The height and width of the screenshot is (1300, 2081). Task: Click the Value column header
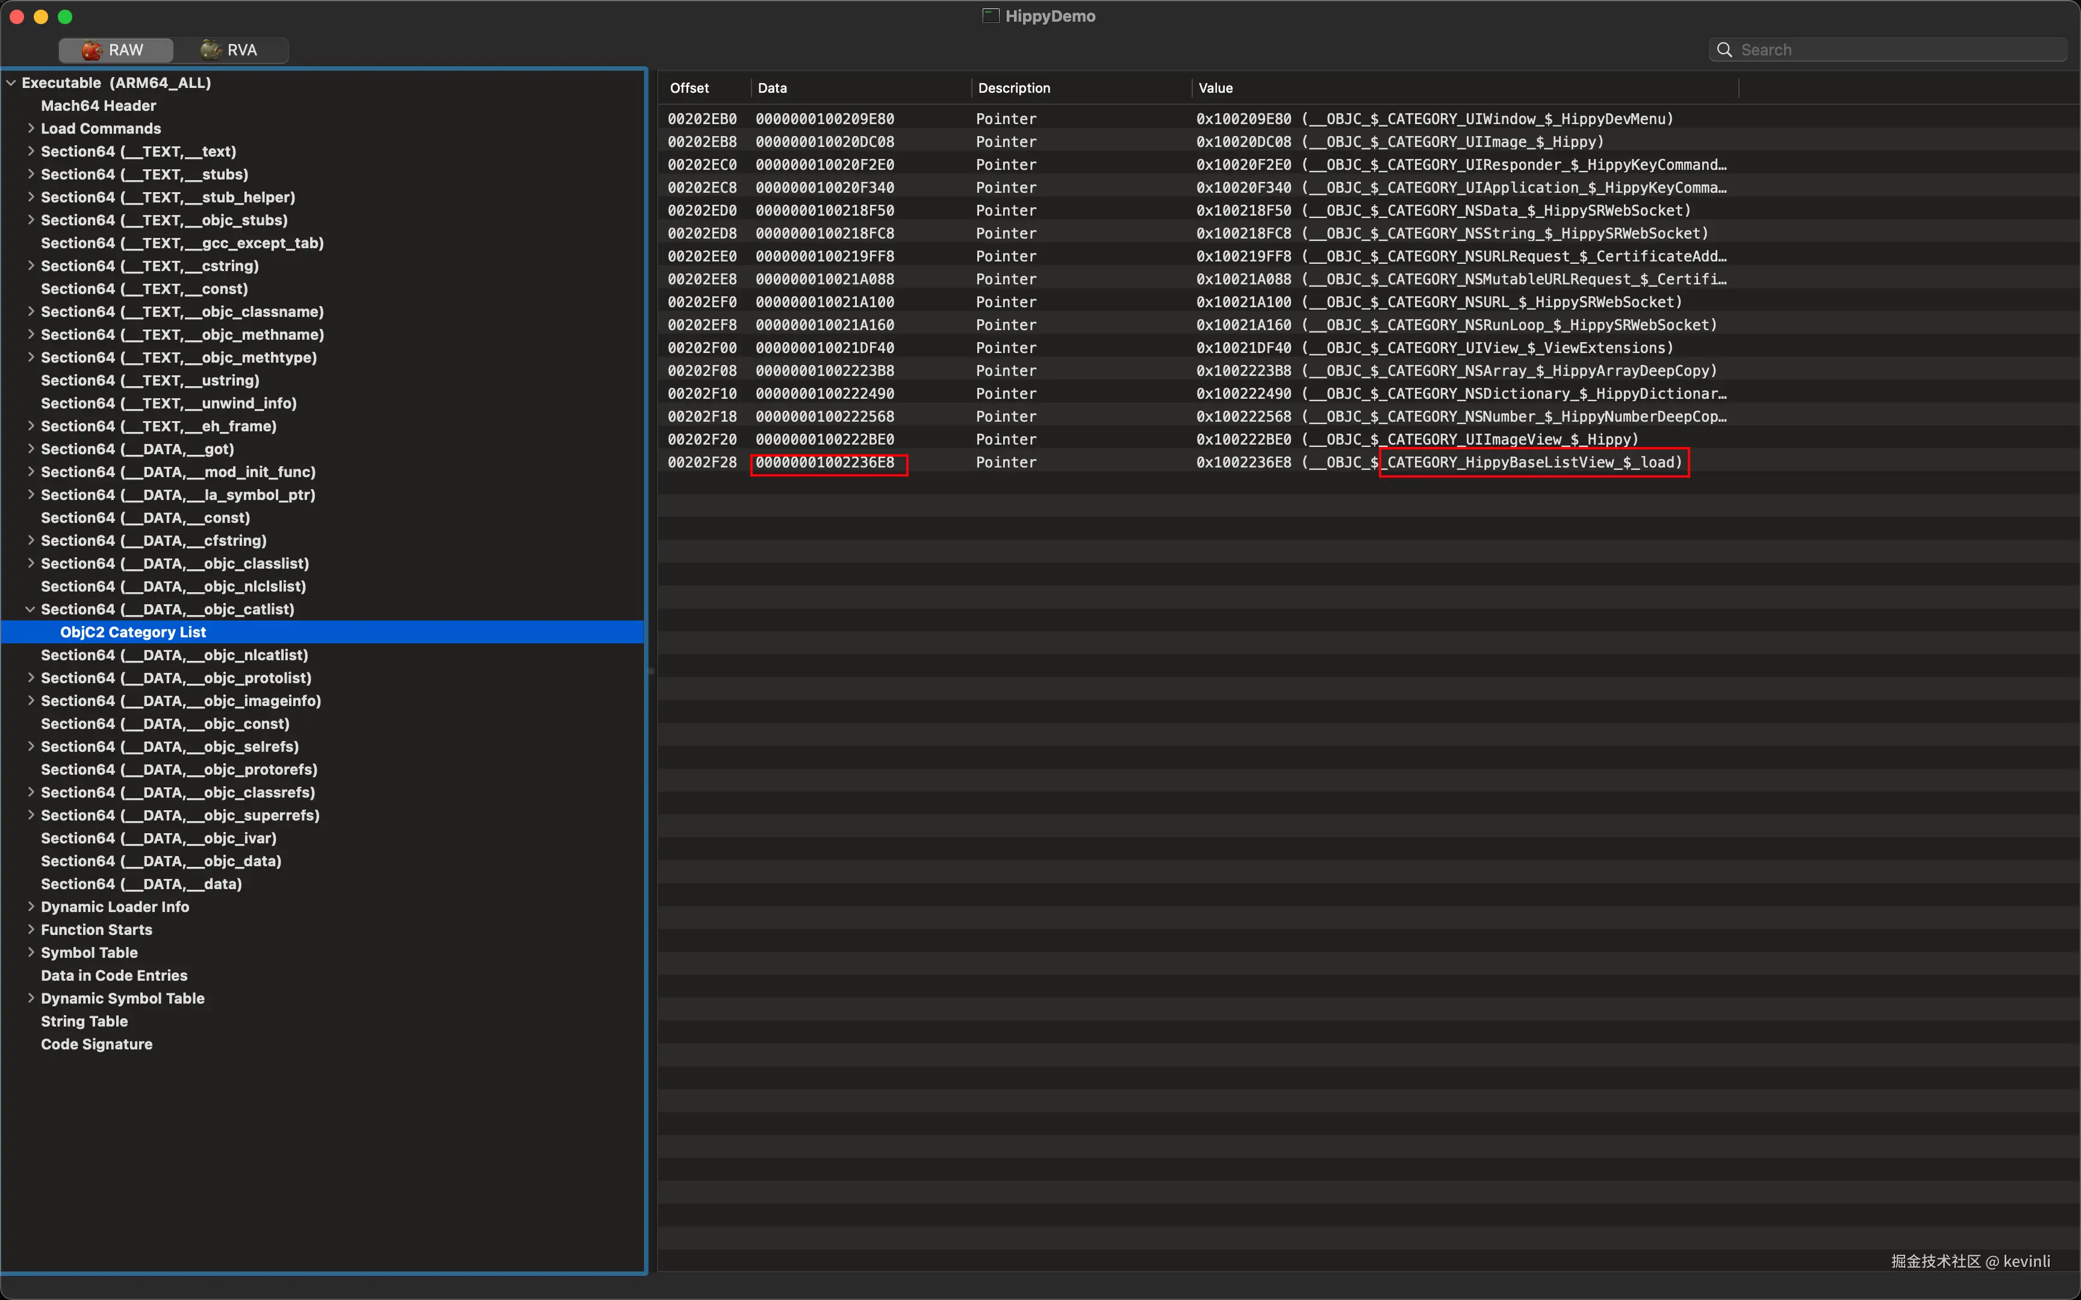coord(1215,88)
